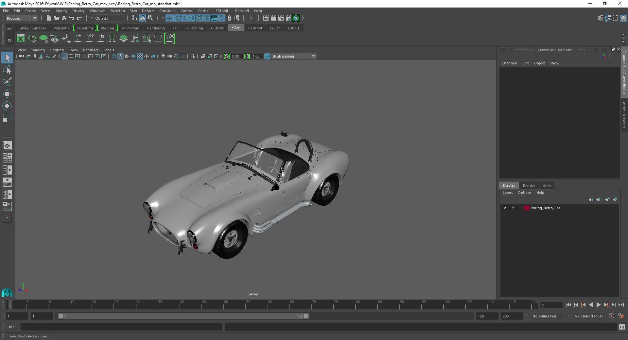
Task: Click the MEL command input field
Action: pyautogui.click(x=122, y=327)
